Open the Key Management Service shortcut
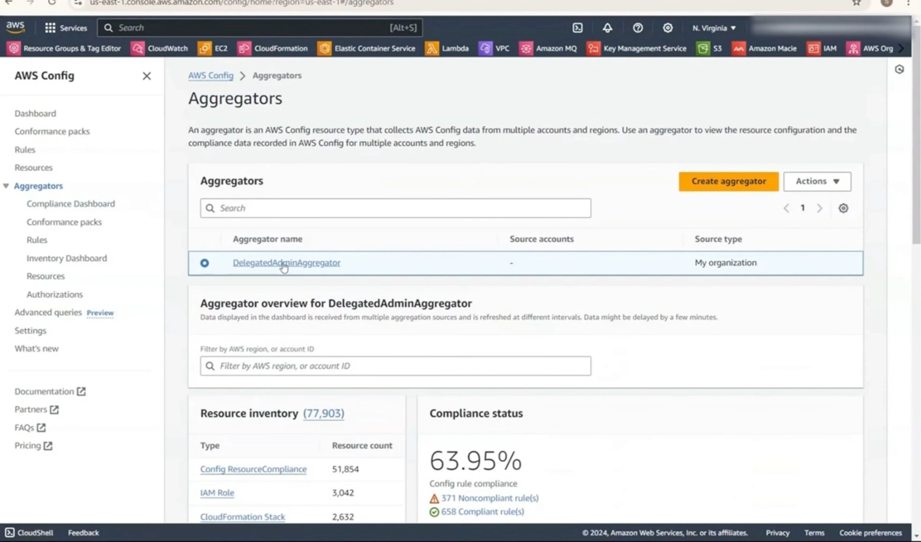This screenshot has height=542, width=921. pos(637,48)
